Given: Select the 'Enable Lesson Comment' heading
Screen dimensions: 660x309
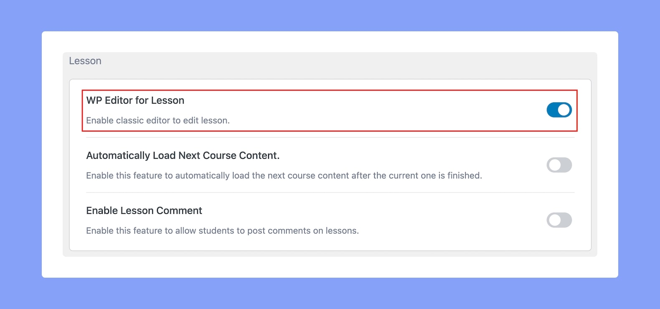Looking at the screenshot, I should [x=144, y=210].
